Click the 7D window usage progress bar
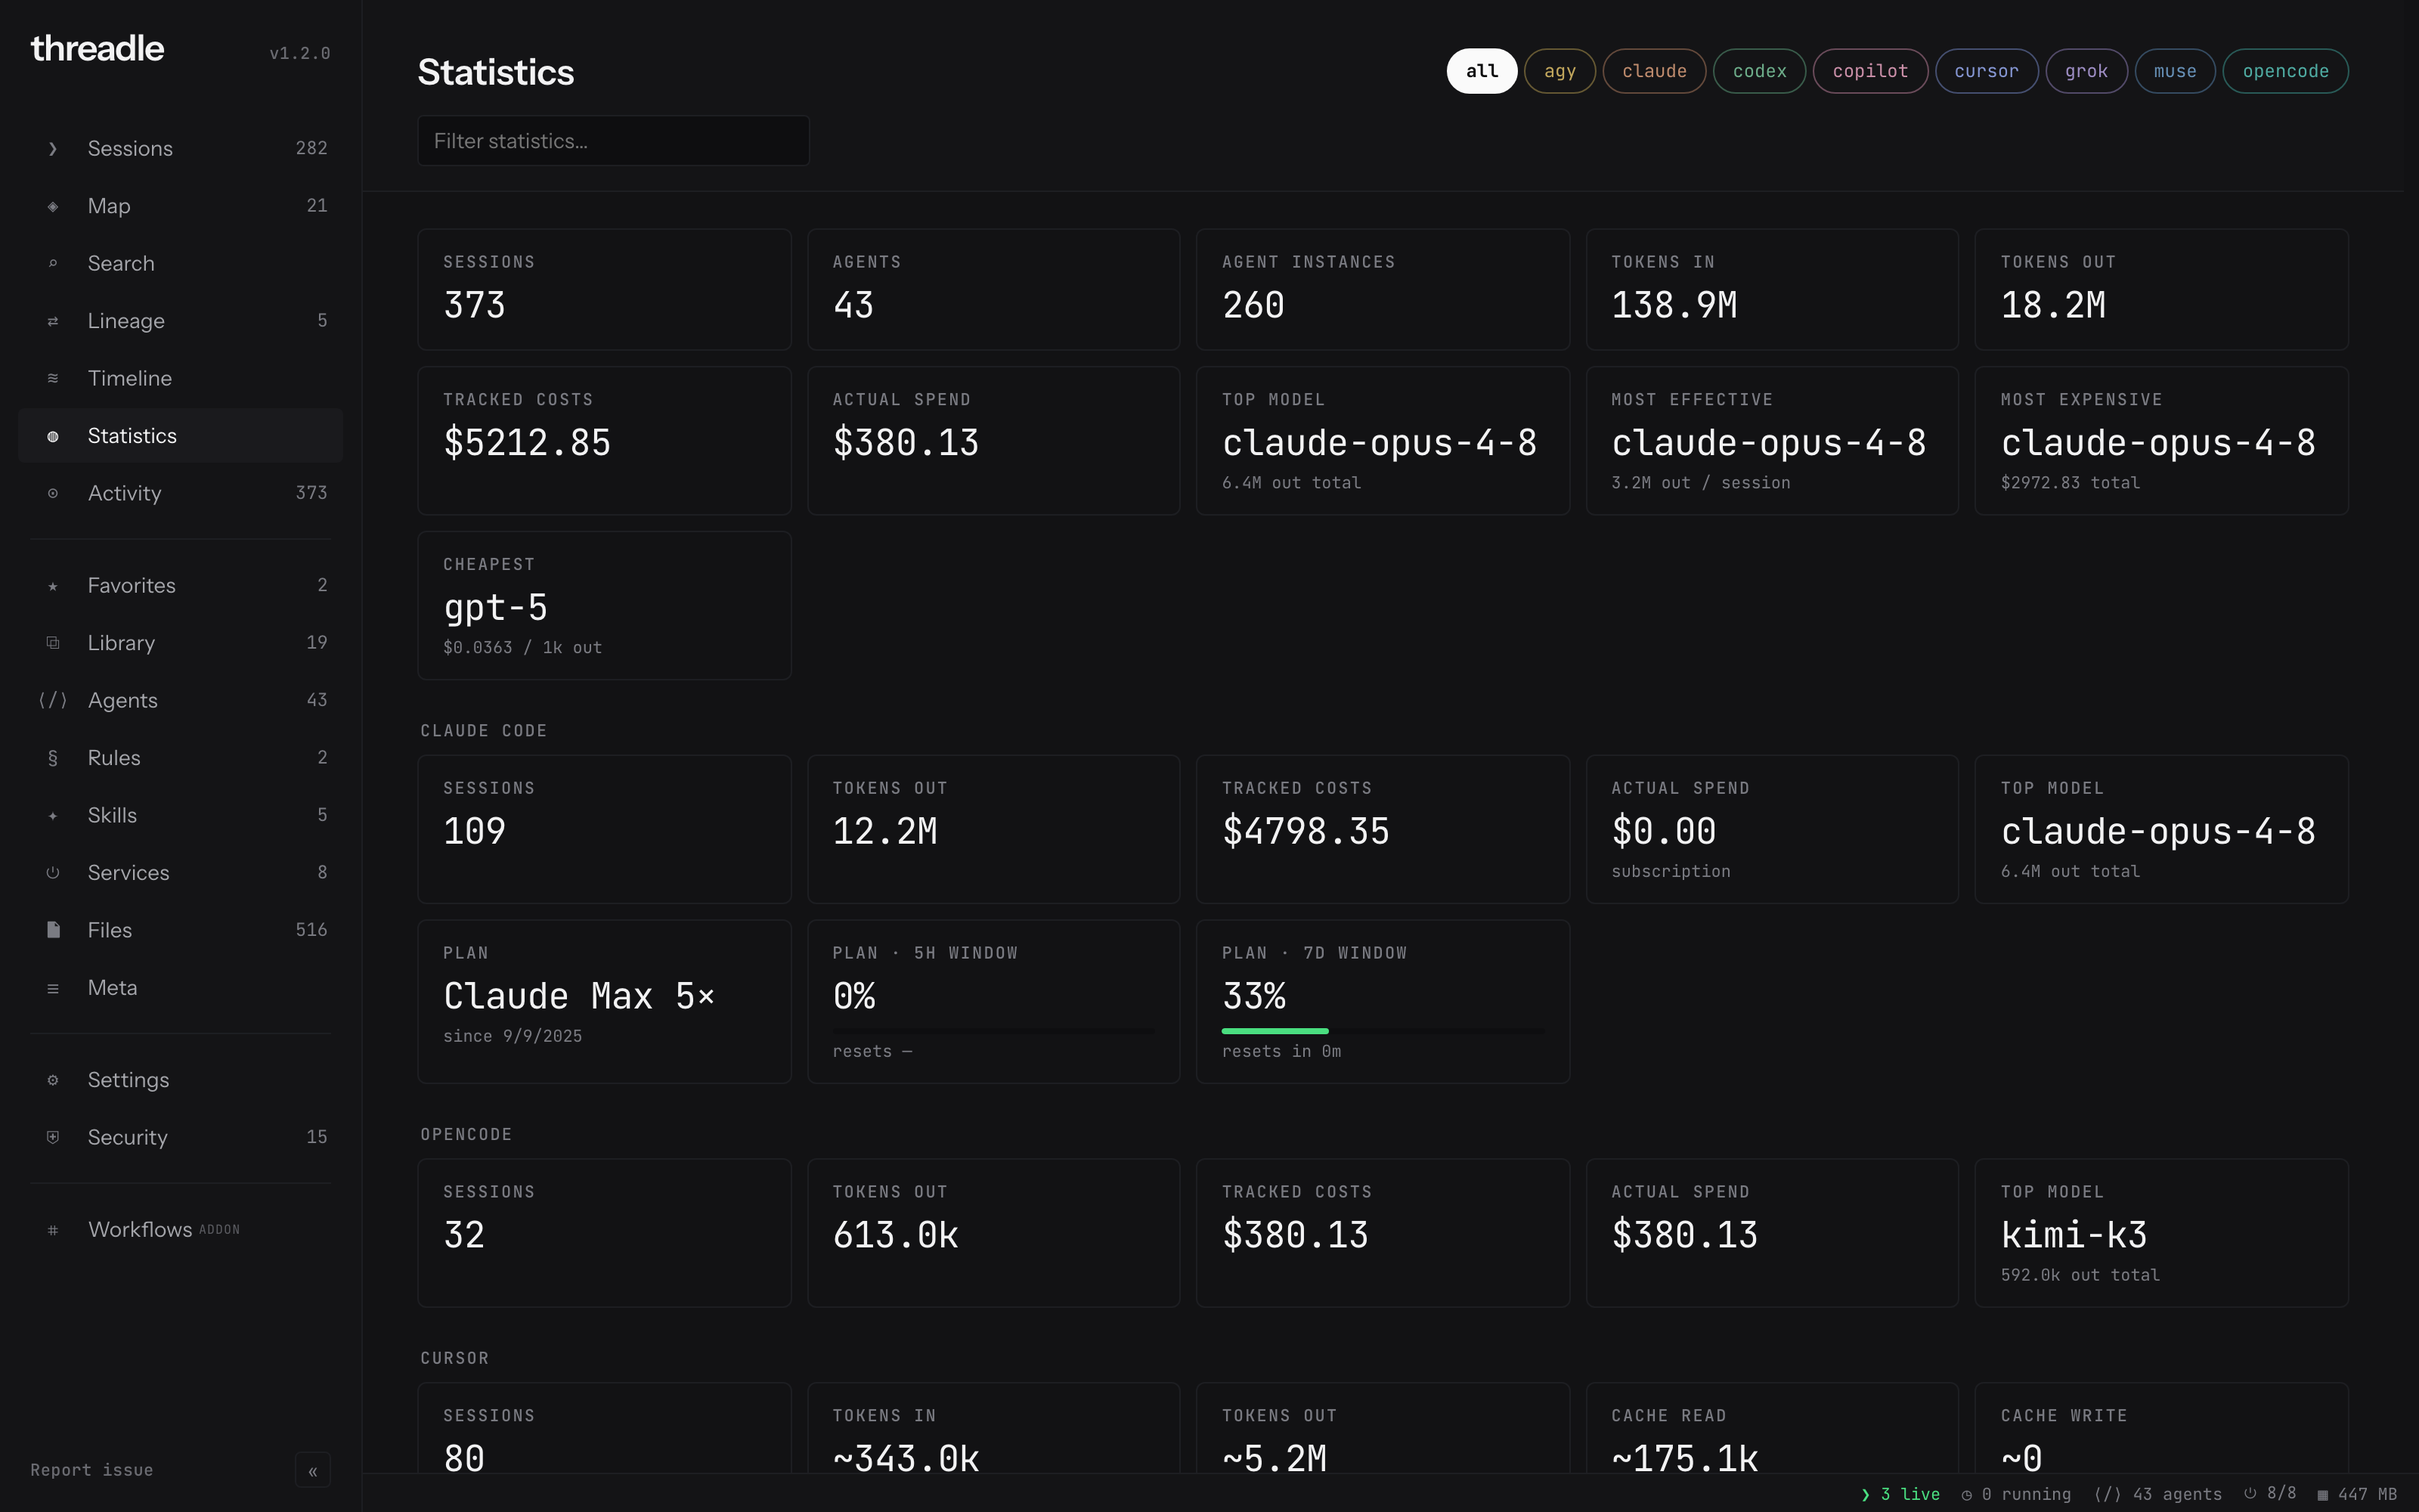 [1383, 1031]
